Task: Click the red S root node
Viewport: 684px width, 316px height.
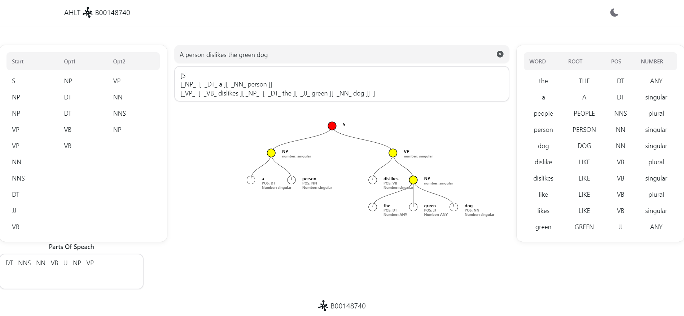Action: coord(332,126)
